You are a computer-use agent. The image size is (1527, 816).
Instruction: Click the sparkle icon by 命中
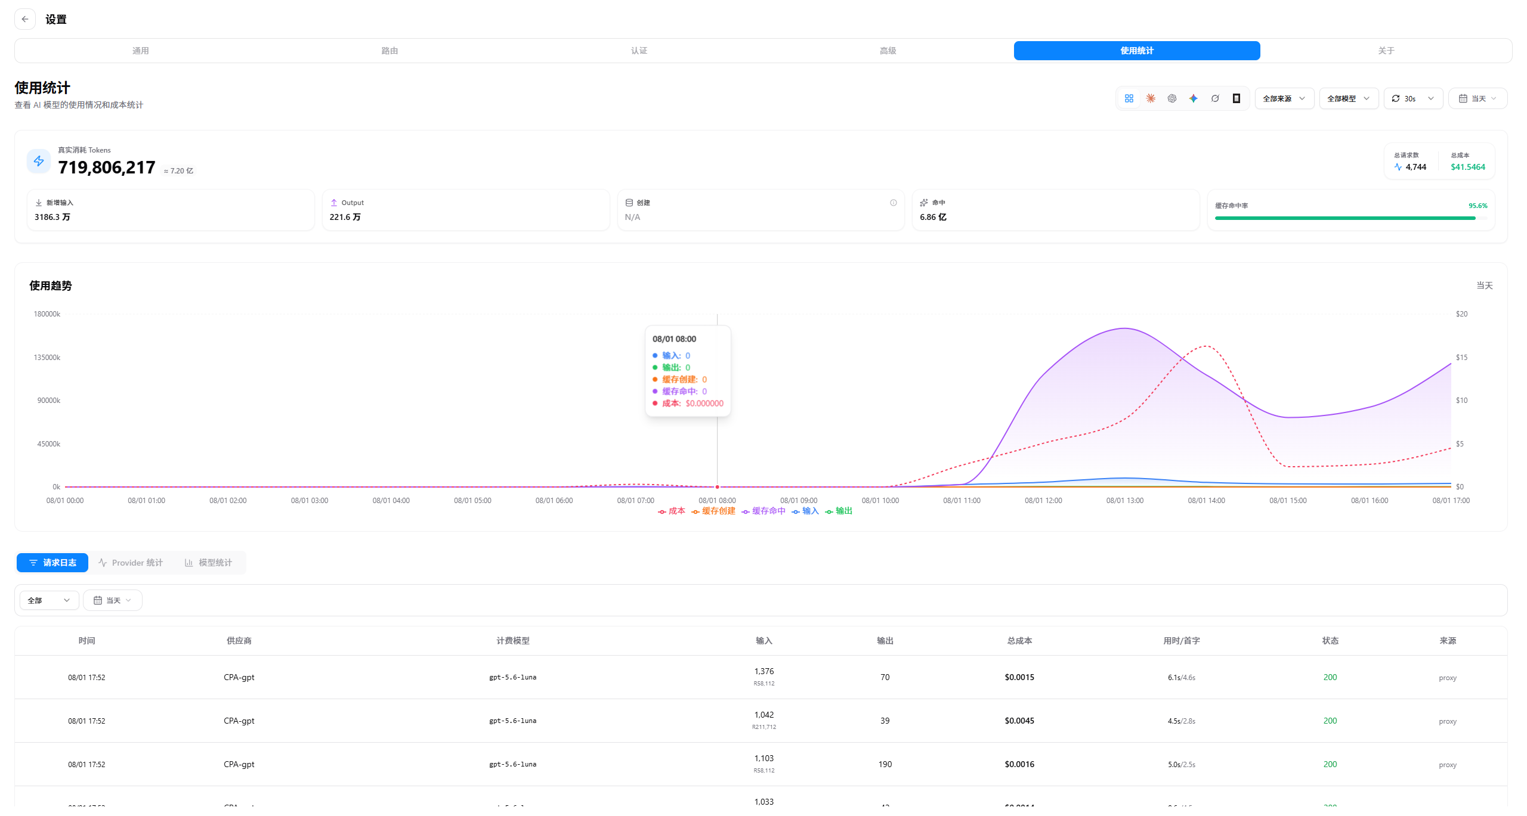[924, 203]
